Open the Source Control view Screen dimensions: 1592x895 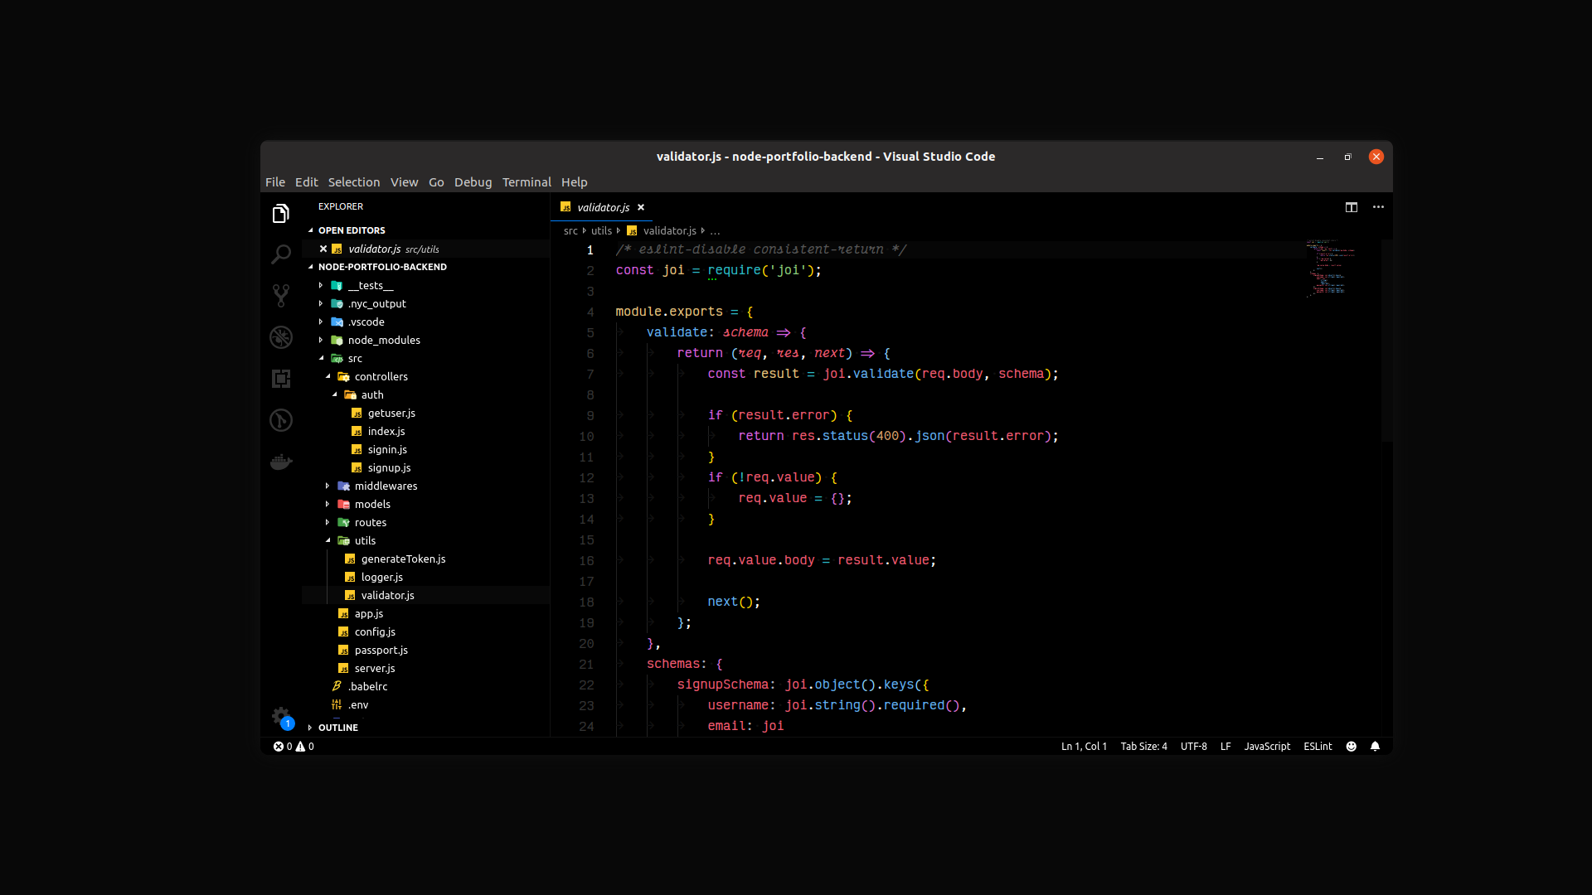[x=281, y=296]
